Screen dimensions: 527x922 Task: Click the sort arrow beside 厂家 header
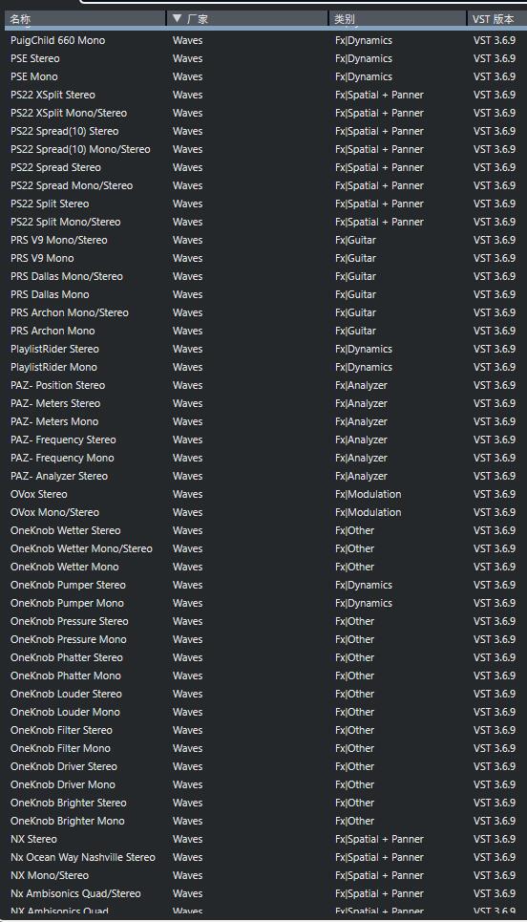[177, 19]
